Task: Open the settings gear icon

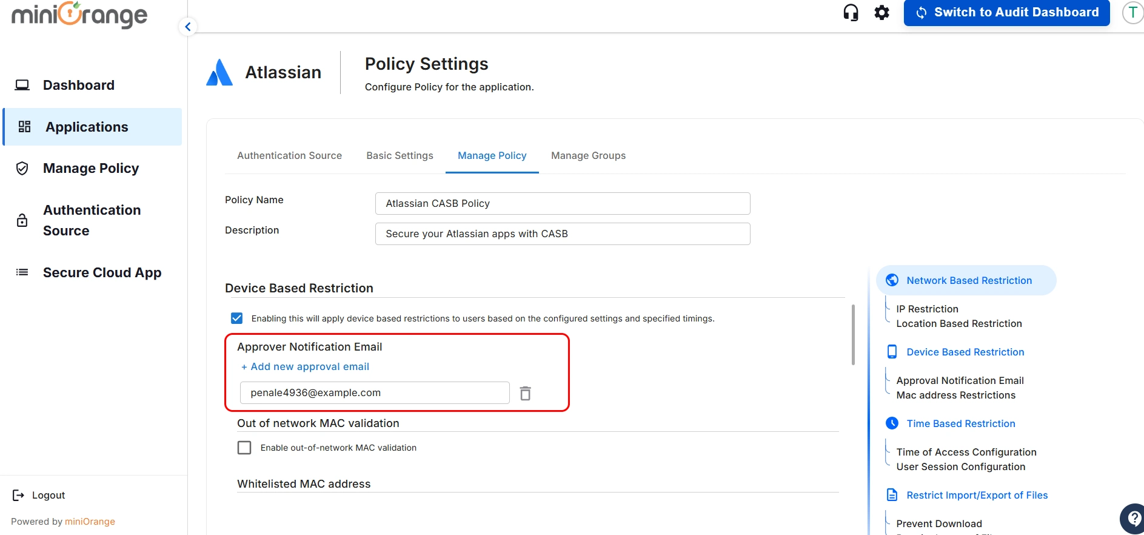Action: [881, 13]
